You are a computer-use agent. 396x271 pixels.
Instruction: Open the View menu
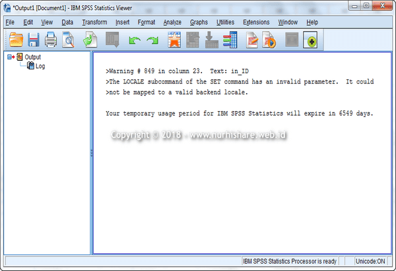47,22
